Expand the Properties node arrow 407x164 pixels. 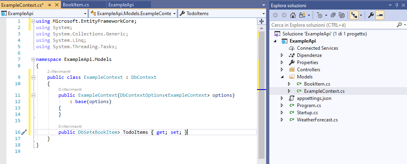pos(282,62)
